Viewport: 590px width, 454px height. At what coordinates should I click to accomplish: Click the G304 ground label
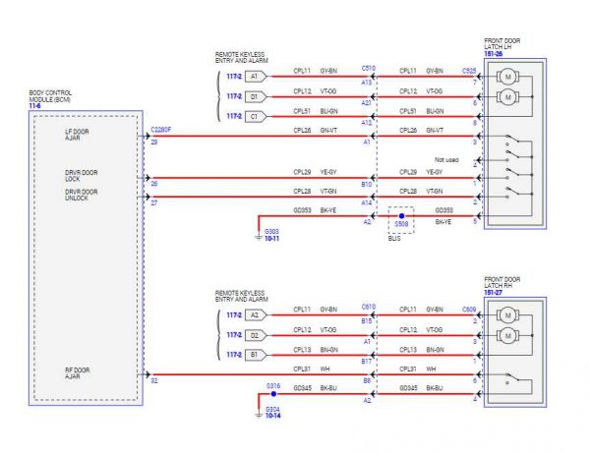(272, 409)
